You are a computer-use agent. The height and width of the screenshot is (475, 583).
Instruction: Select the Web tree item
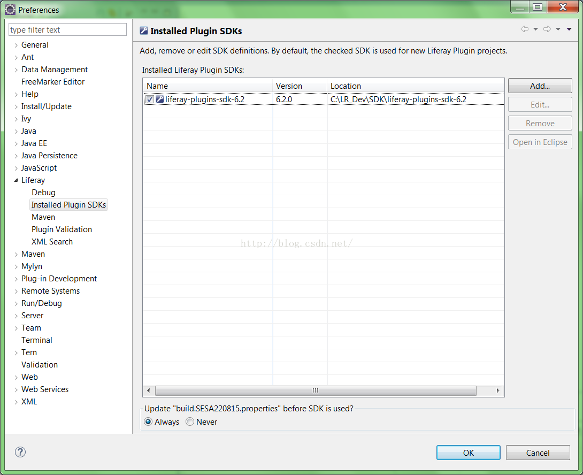click(x=29, y=377)
